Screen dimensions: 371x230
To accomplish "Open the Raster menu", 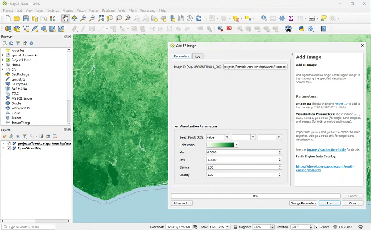I will point(94,10).
